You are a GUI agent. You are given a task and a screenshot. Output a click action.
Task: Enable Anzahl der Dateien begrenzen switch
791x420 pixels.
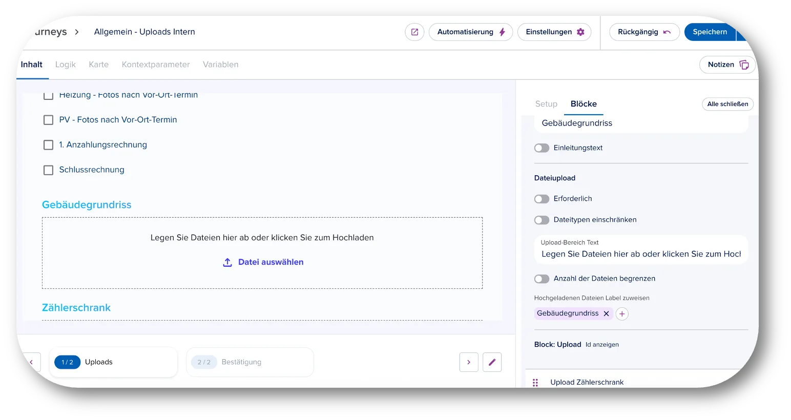click(x=542, y=279)
